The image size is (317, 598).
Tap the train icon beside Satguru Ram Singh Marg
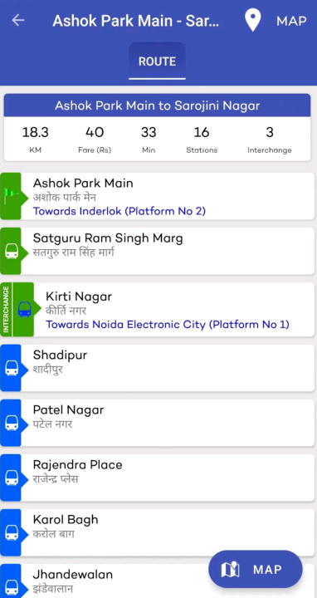click(x=12, y=252)
